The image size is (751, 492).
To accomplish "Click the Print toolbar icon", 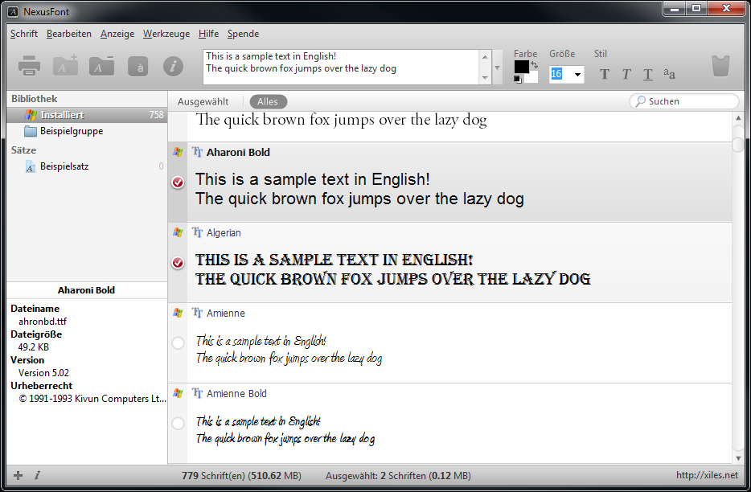I will (29, 66).
